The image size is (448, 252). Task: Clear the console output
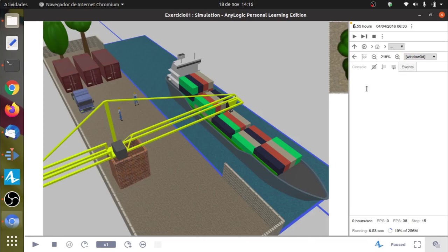tap(374, 67)
